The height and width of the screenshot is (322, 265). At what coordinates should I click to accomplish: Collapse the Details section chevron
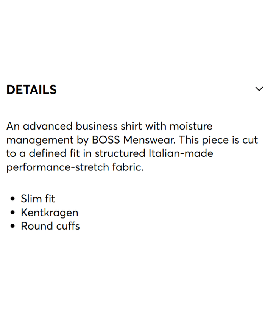coord(259,89)
